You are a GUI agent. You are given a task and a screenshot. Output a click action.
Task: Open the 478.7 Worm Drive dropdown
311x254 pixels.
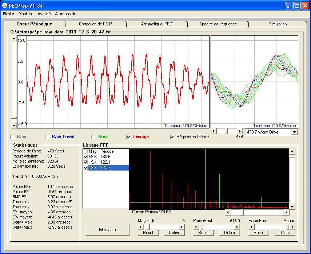(x=294, y=132)
